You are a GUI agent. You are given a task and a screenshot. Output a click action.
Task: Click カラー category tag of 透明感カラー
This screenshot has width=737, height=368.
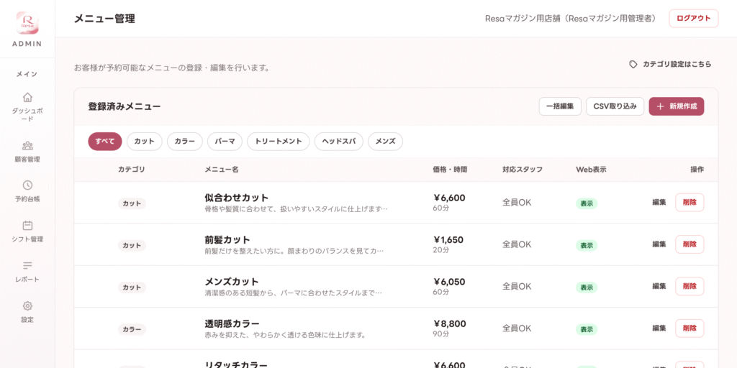tap(132, 329)
